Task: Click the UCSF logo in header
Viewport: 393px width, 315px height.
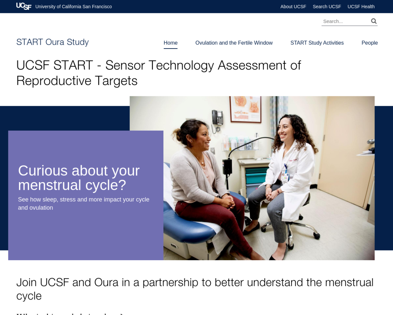Action: tap(24, 6)
